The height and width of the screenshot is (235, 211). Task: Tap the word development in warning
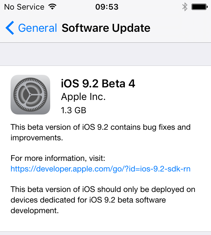34,211
